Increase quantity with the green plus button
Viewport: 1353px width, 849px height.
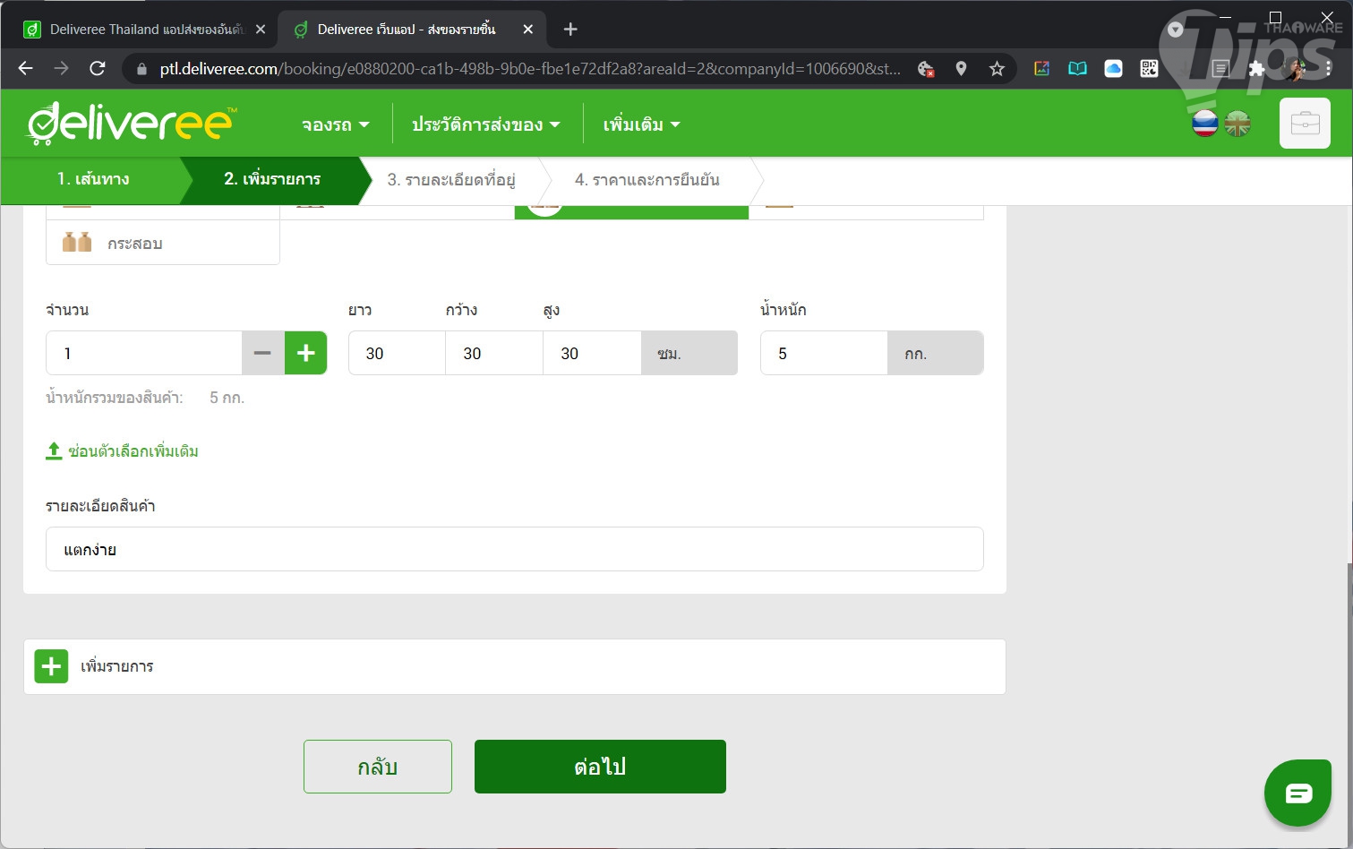click(x=305, y=353)
